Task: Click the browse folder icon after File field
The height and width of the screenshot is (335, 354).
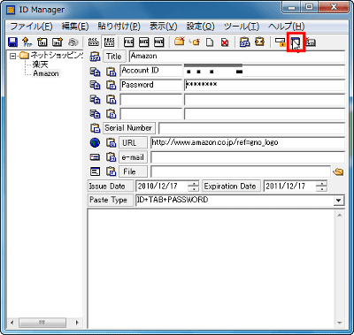Action: (x=338, y=171)
